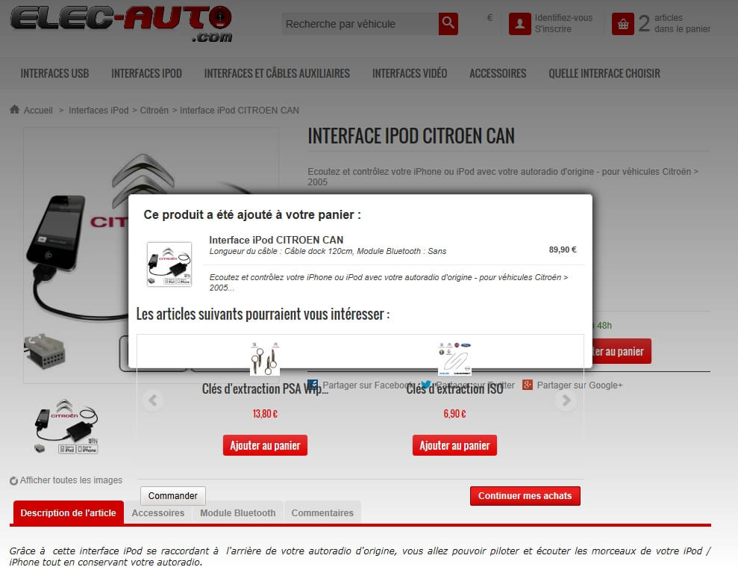This screenshot has height=567, width=738.
Task: Click the home icon in the breadcrumb
Action: click(13, 109)
